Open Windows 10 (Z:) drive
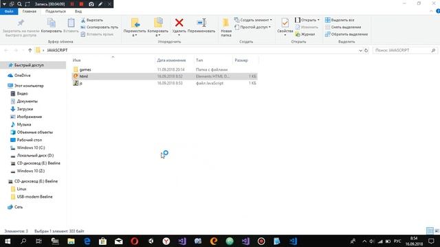 pos(31,171)
